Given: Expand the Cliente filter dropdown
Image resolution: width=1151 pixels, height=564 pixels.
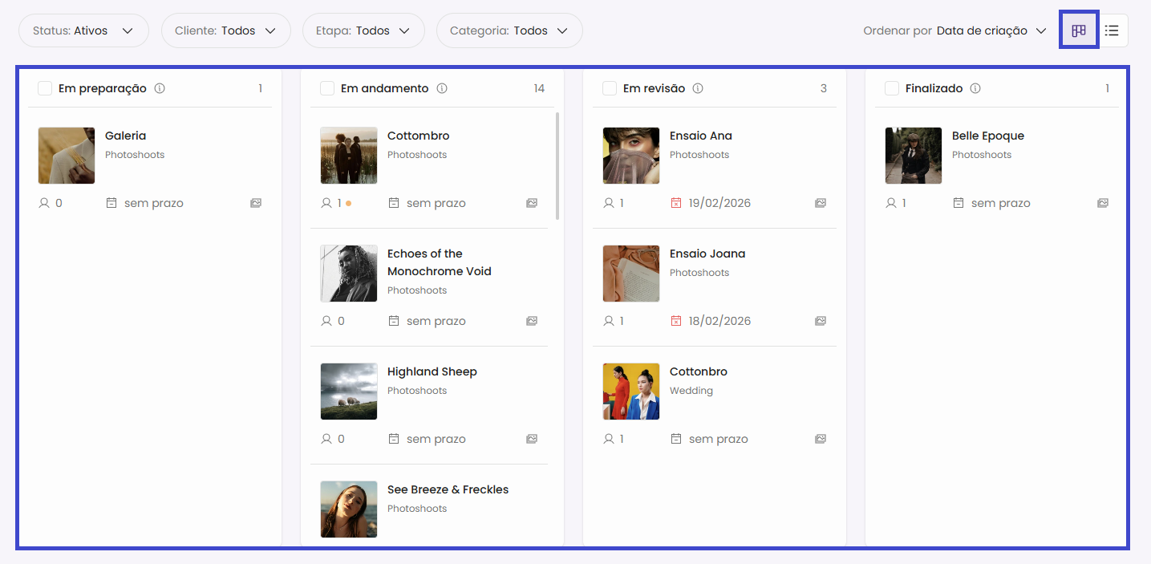Looking at the screenshot, I should [x=225, y=30].
